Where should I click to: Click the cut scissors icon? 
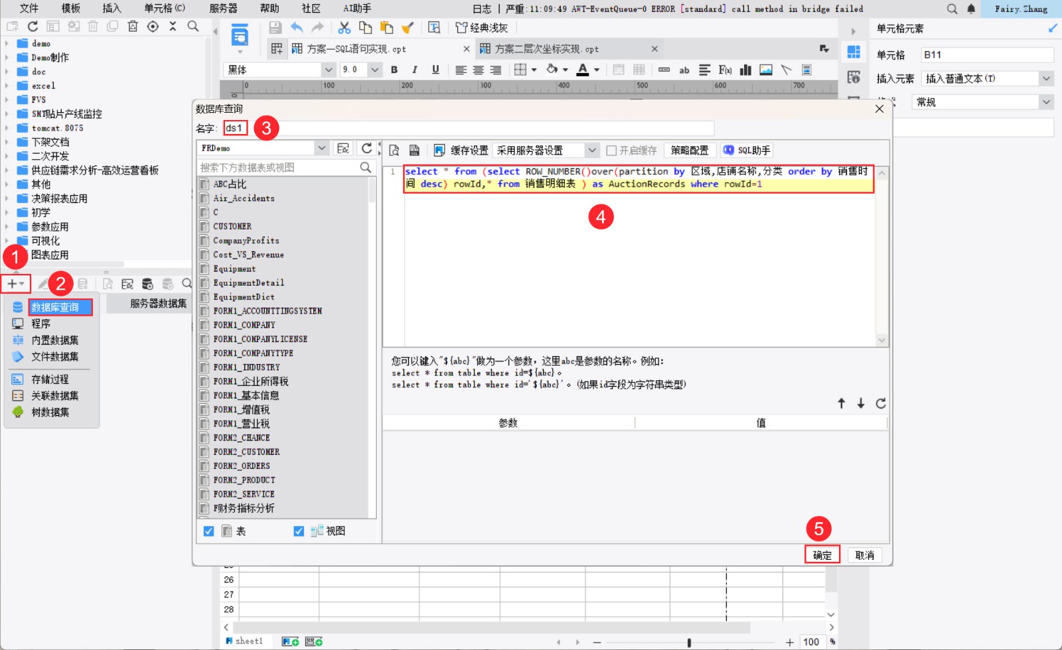pyautogui.click(x=344, y=28)
